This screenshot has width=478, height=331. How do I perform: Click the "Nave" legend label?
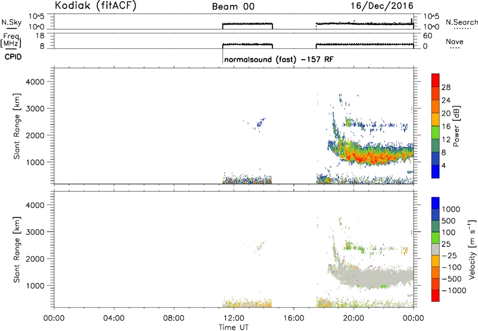(455, 41)
